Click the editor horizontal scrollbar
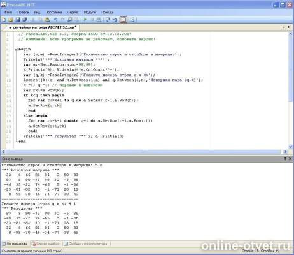 coord(145,152)
